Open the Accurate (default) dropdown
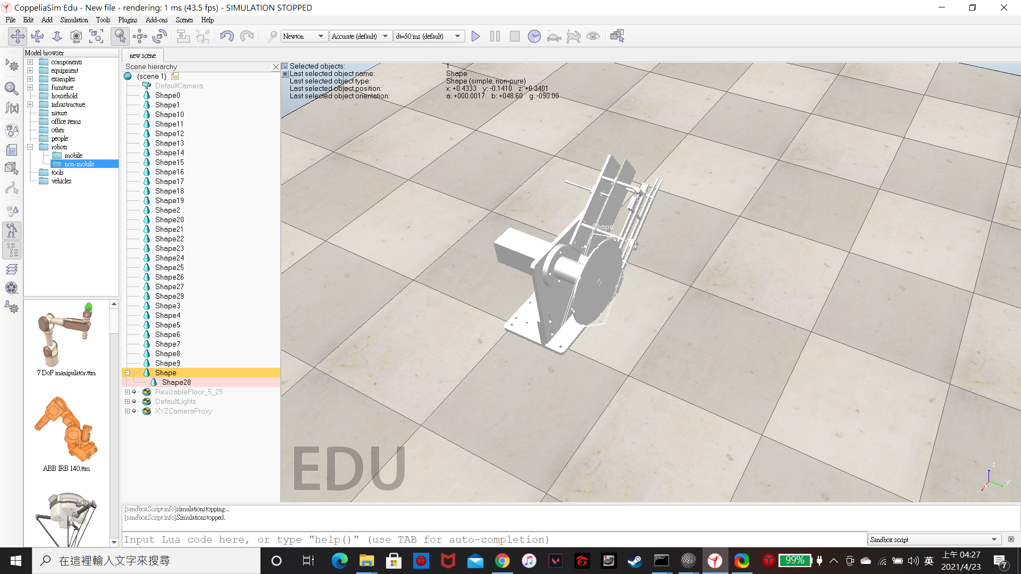The image size is (1021, 574). coord(361,36)
